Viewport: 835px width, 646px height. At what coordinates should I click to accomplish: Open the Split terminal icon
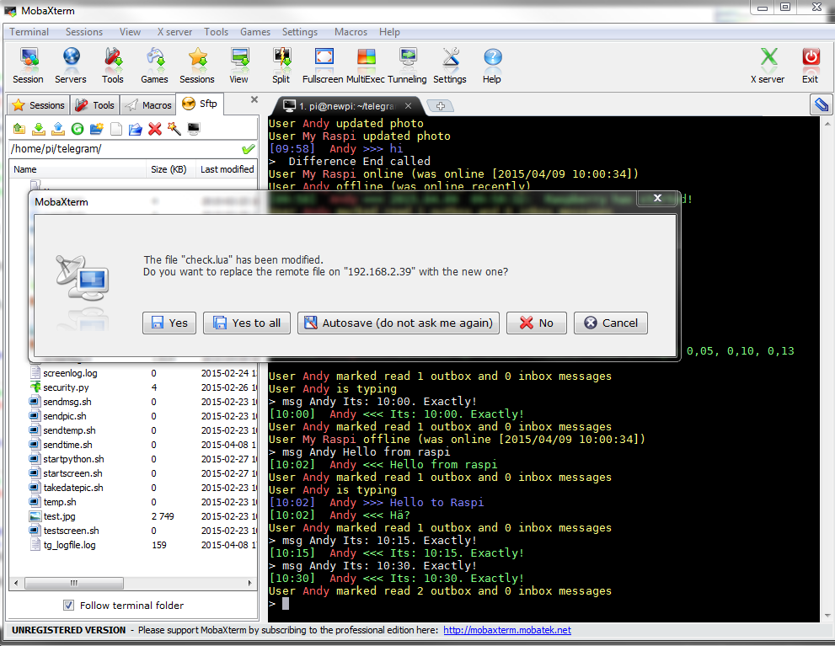tap(281, 66)
